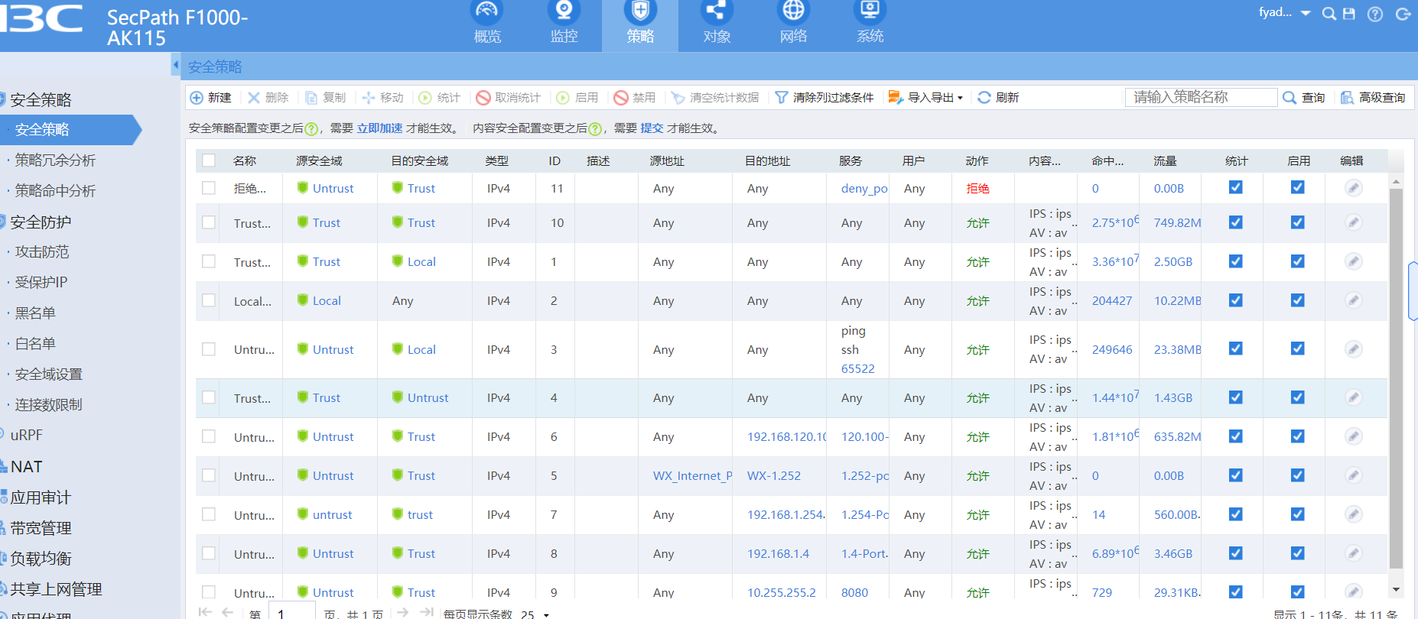Click the policy name search input field

coord(1200,97)
